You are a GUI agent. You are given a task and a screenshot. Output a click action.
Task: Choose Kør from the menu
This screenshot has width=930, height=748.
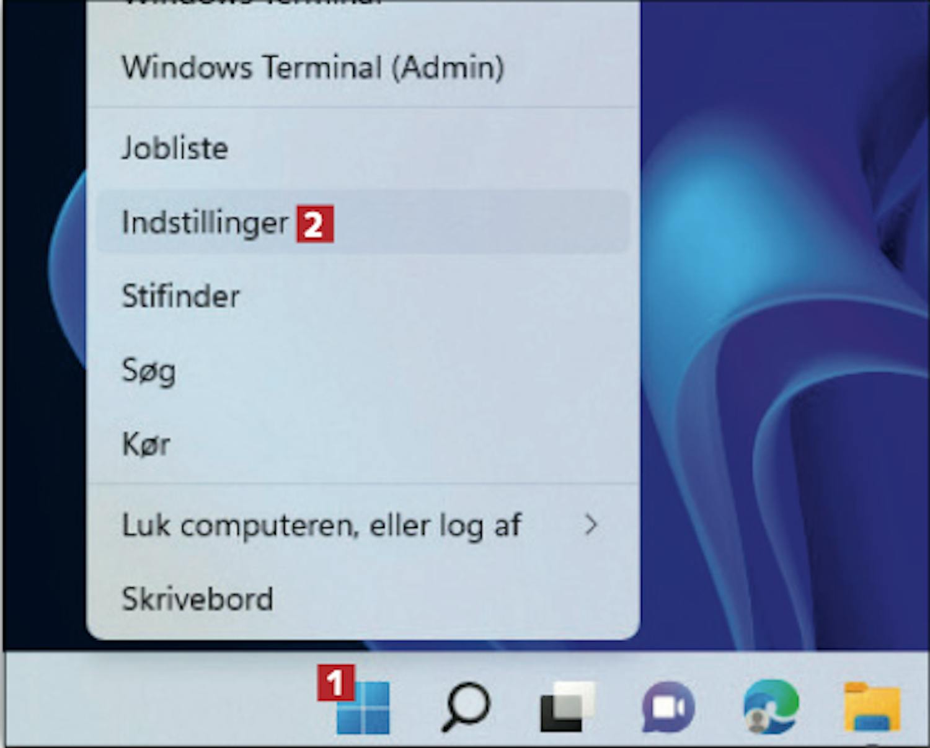point(363,444)
